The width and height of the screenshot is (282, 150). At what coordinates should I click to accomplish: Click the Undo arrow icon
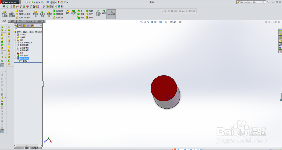pos(47,2)
